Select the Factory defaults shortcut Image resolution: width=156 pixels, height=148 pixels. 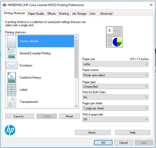[x=46, y=41]
